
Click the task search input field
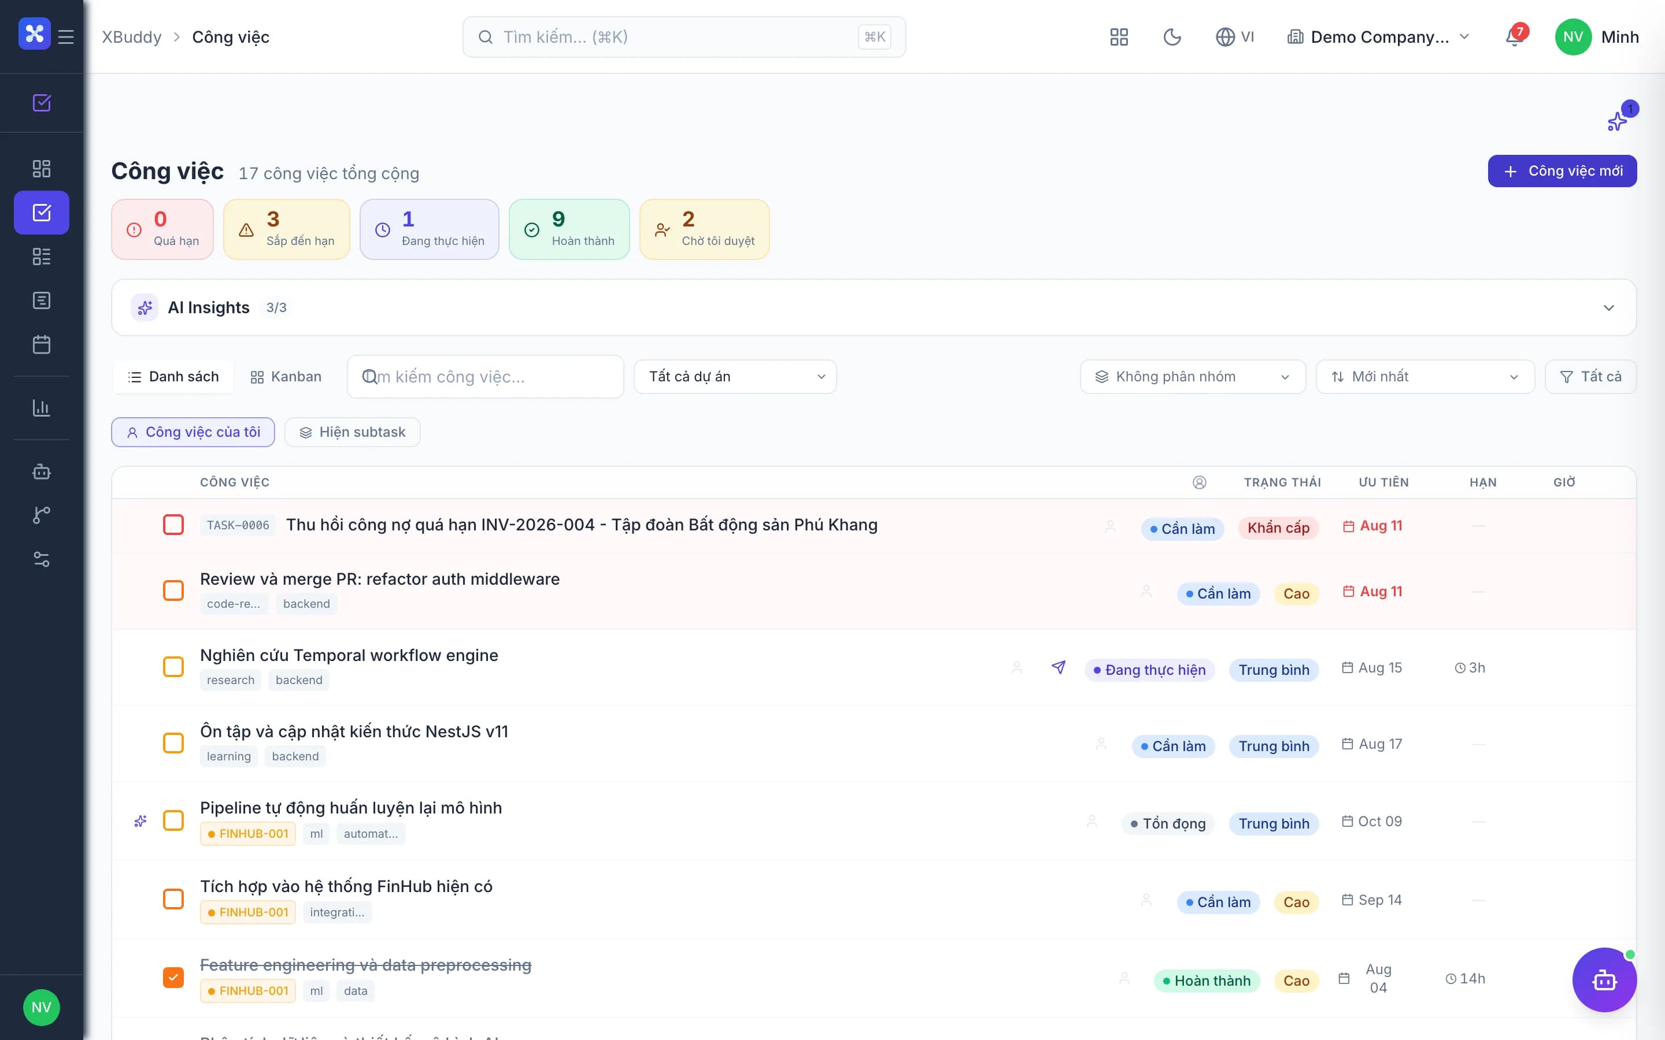pyautogui.click(x=486, y=377)
